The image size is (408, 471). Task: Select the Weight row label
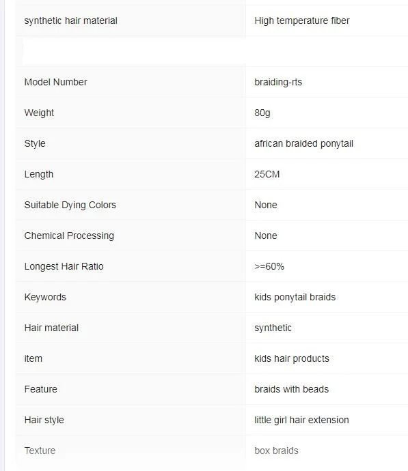click(39, 113)
